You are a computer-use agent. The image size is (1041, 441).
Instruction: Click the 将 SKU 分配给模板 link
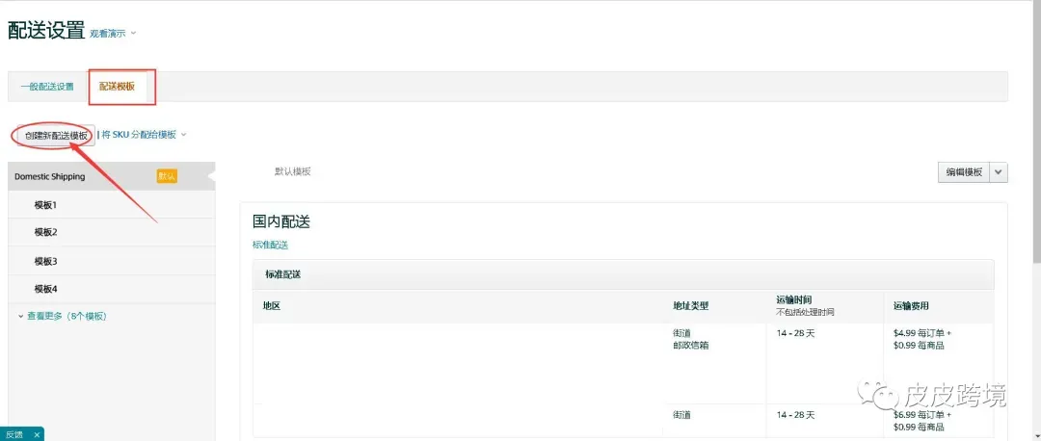(140, 135)
